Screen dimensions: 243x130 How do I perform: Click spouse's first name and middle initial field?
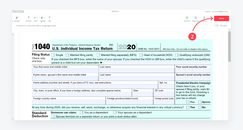[x=65, y=78]
